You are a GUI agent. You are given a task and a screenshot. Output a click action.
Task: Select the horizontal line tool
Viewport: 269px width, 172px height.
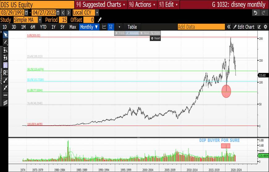coord(6,95)
